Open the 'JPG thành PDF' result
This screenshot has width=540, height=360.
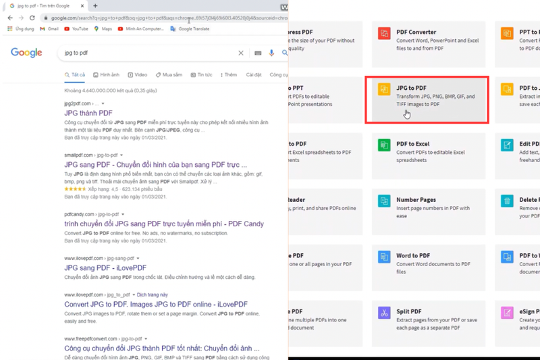point(88,113)
